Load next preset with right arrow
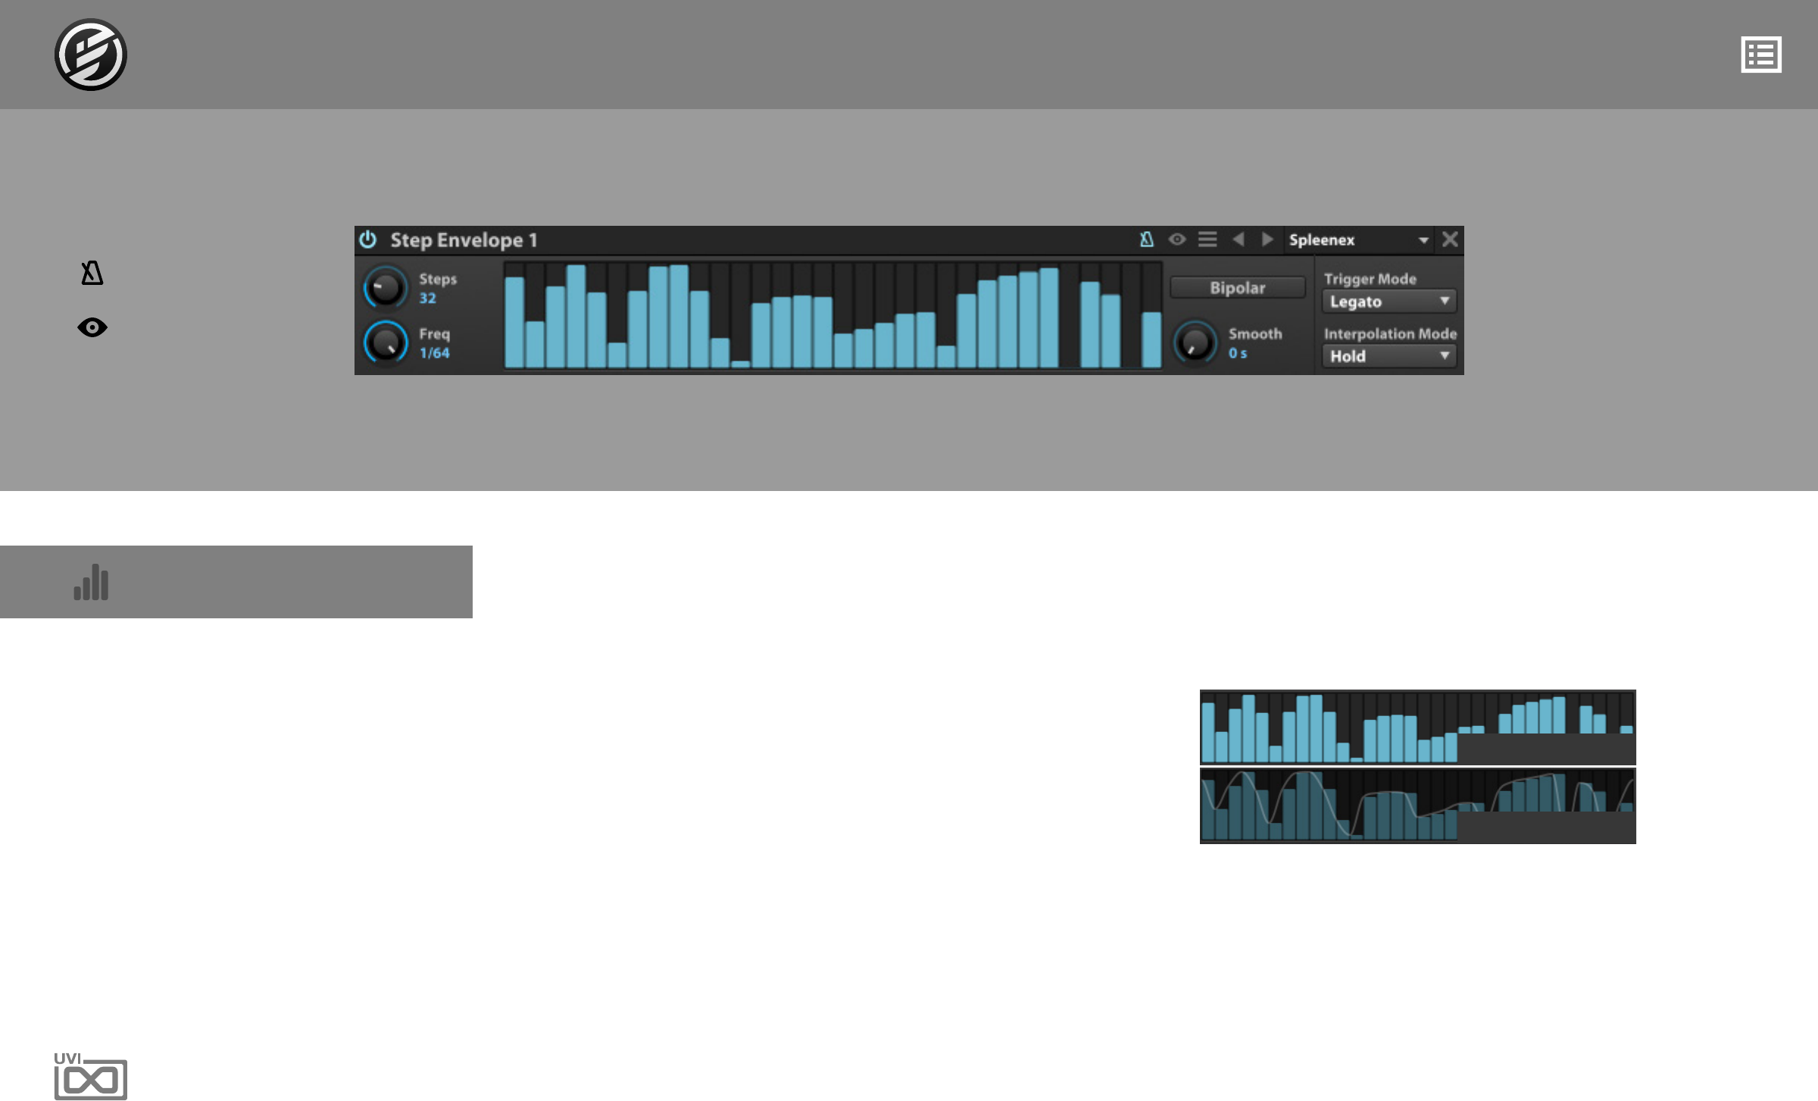This screenshot has height=1101, width=1818. click(1267, 239)
